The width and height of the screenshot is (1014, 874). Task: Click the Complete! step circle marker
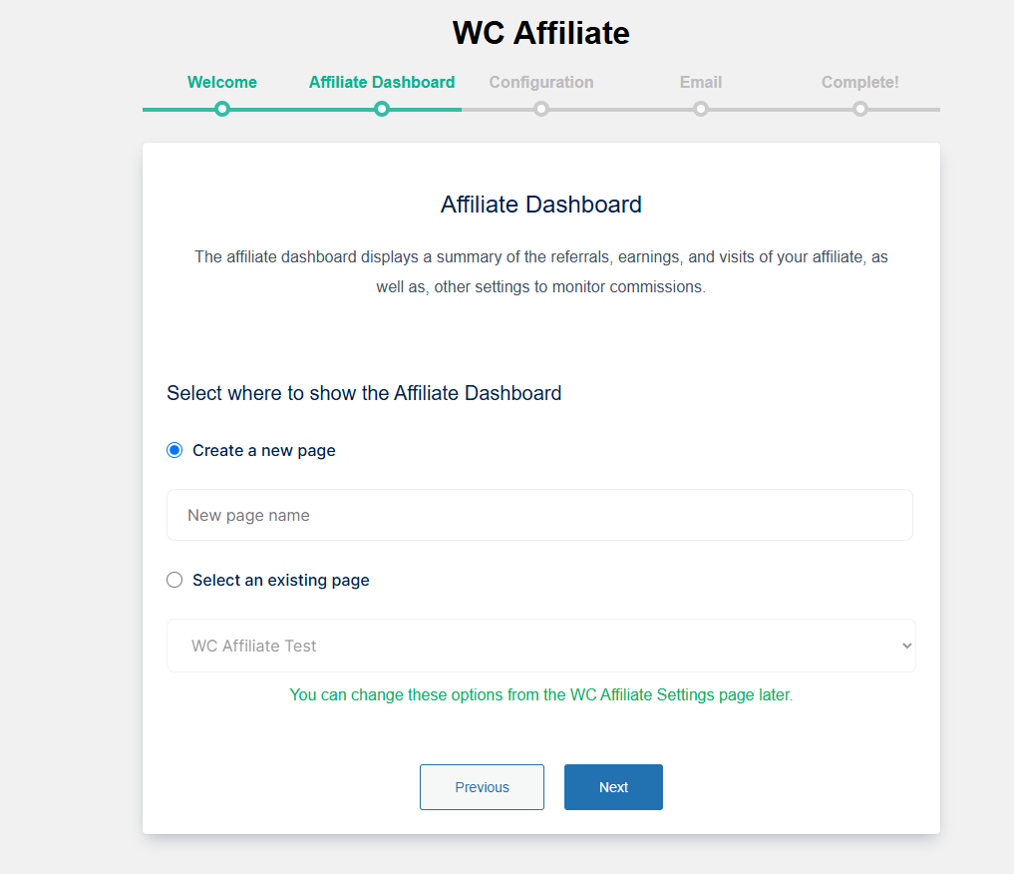(x=860, y=109)
